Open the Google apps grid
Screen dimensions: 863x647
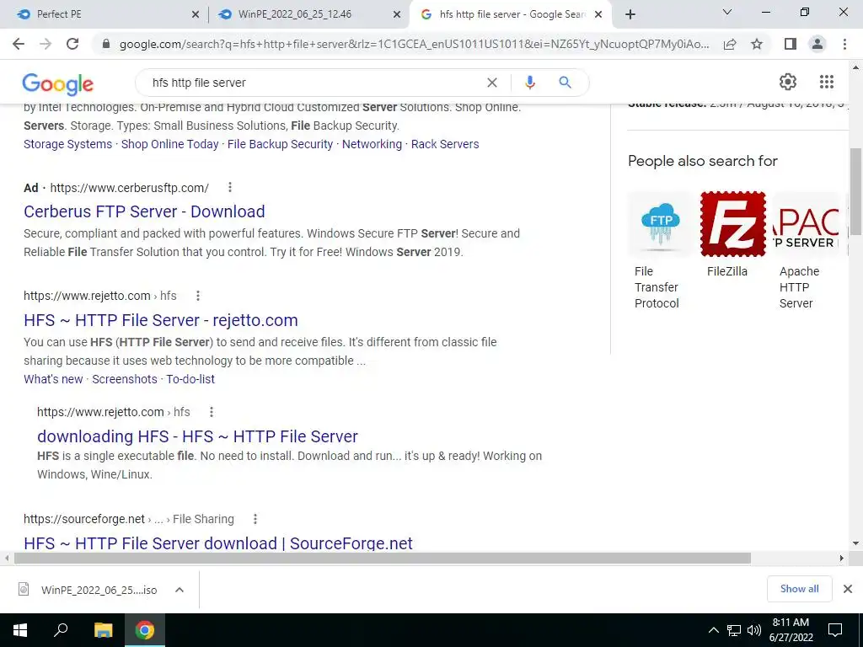(826, 82)
